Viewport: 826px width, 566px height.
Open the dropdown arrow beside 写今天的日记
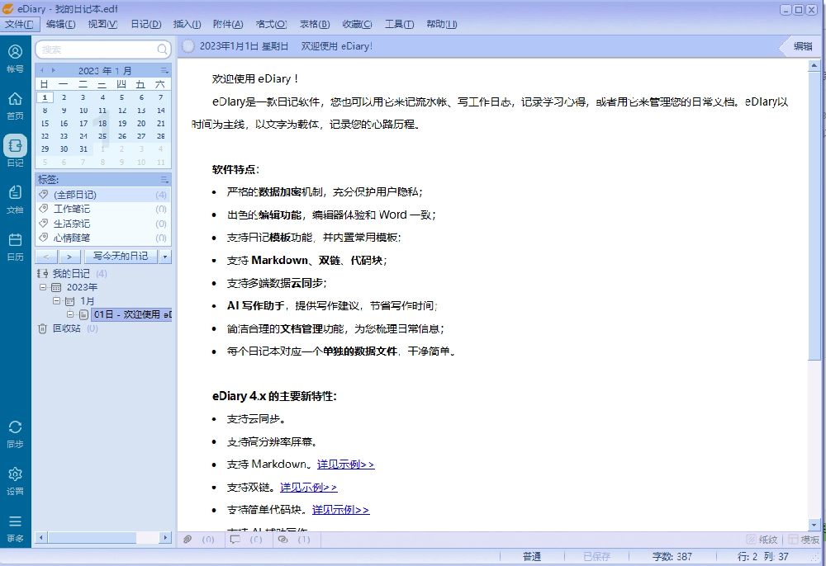[x=165, y=257]
